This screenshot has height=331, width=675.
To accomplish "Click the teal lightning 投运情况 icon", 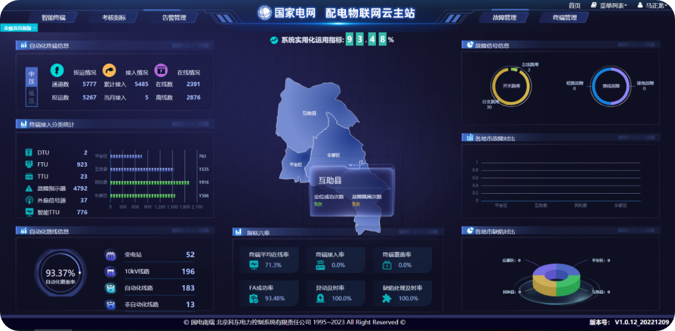I will coord(57,70).
